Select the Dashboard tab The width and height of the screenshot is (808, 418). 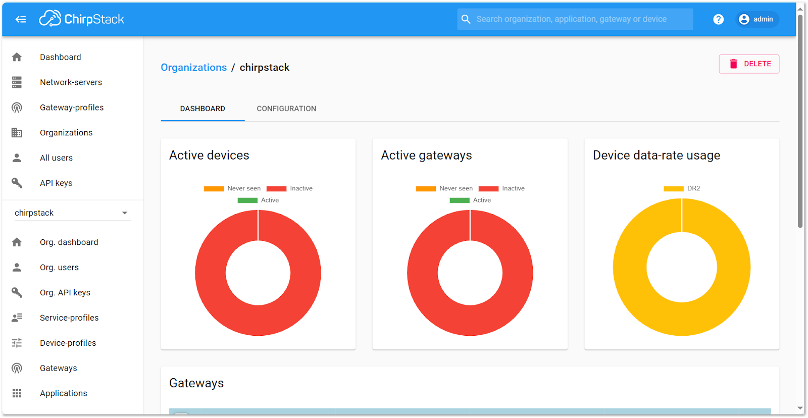tap(203, 109)
